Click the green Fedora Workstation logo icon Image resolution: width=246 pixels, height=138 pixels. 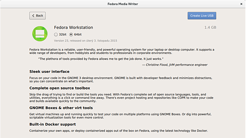click(x=40, y=34)
